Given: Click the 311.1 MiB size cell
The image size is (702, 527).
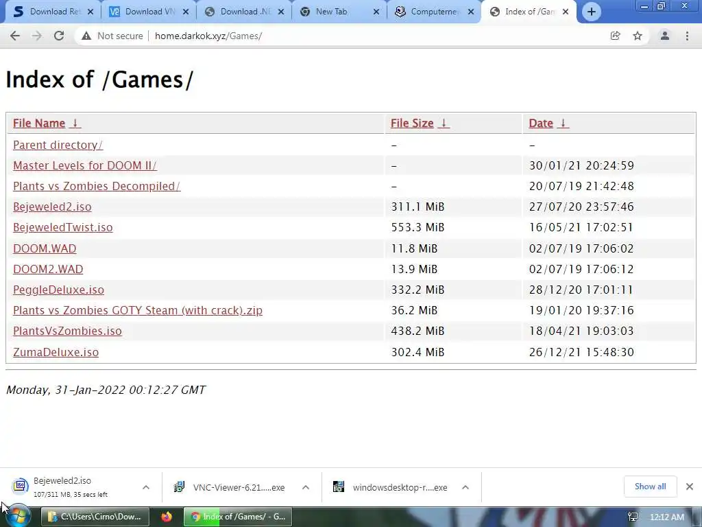Looking at the screenshot, I should [x=417, y=207].
